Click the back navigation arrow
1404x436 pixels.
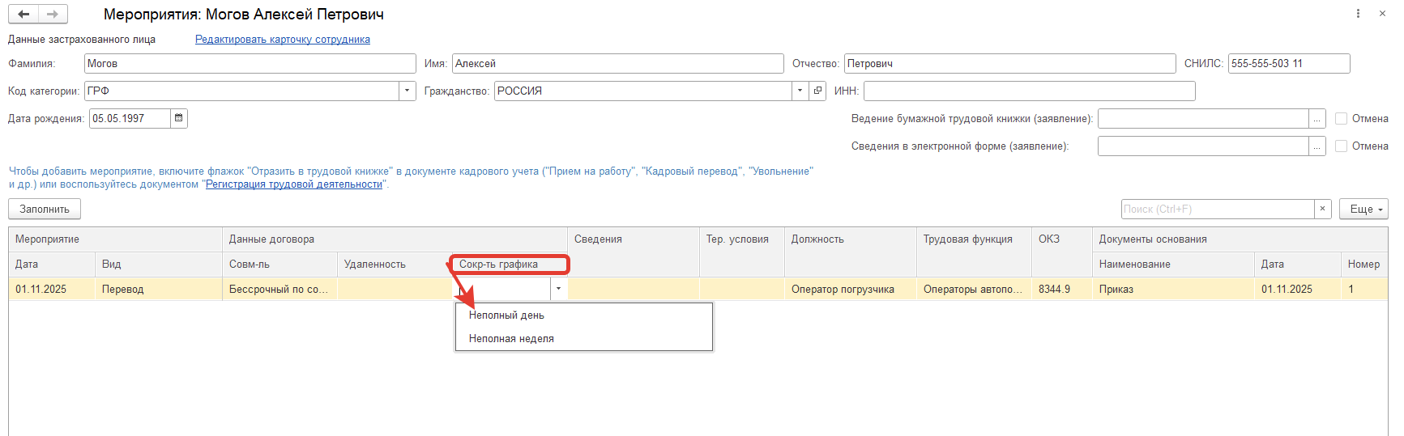[23, 15]
